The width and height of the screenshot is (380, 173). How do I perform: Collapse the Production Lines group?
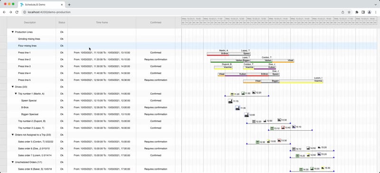[13, 32]
